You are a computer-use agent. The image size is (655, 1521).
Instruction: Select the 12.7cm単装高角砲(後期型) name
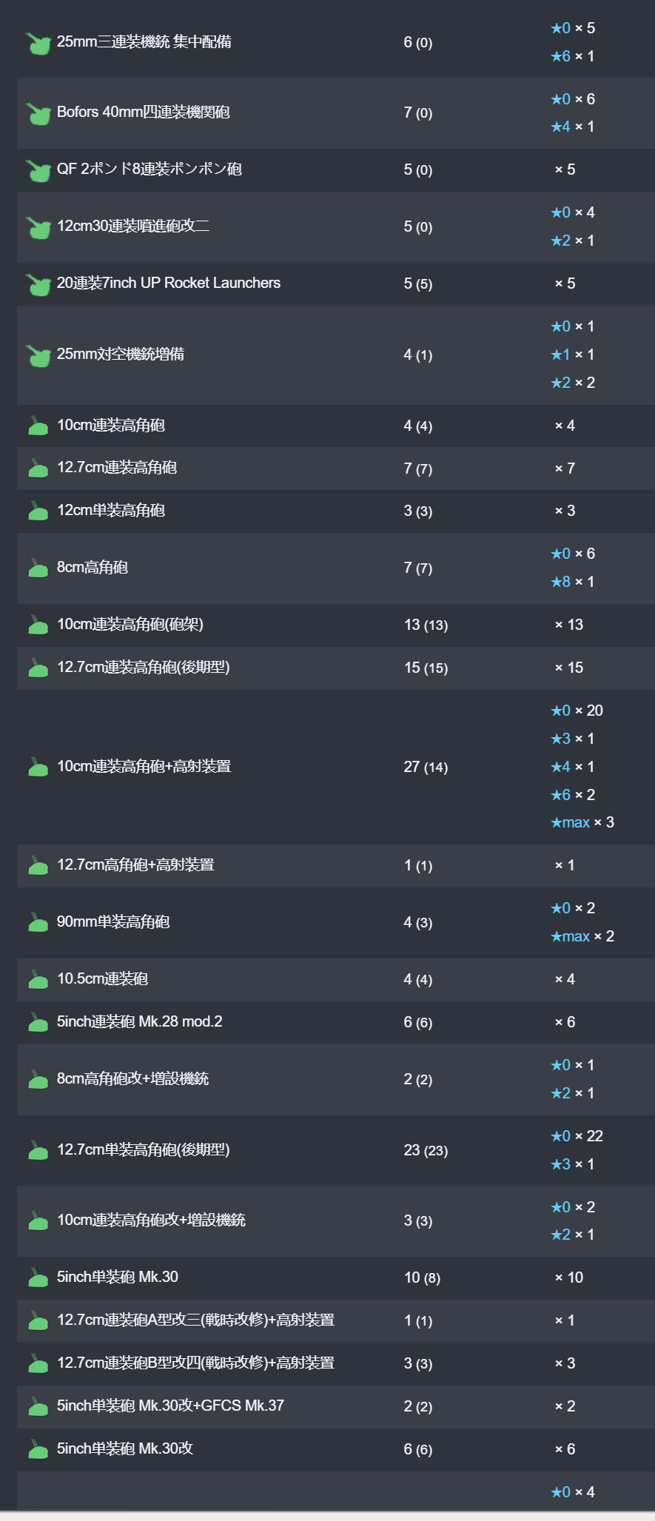point(144,1150)
